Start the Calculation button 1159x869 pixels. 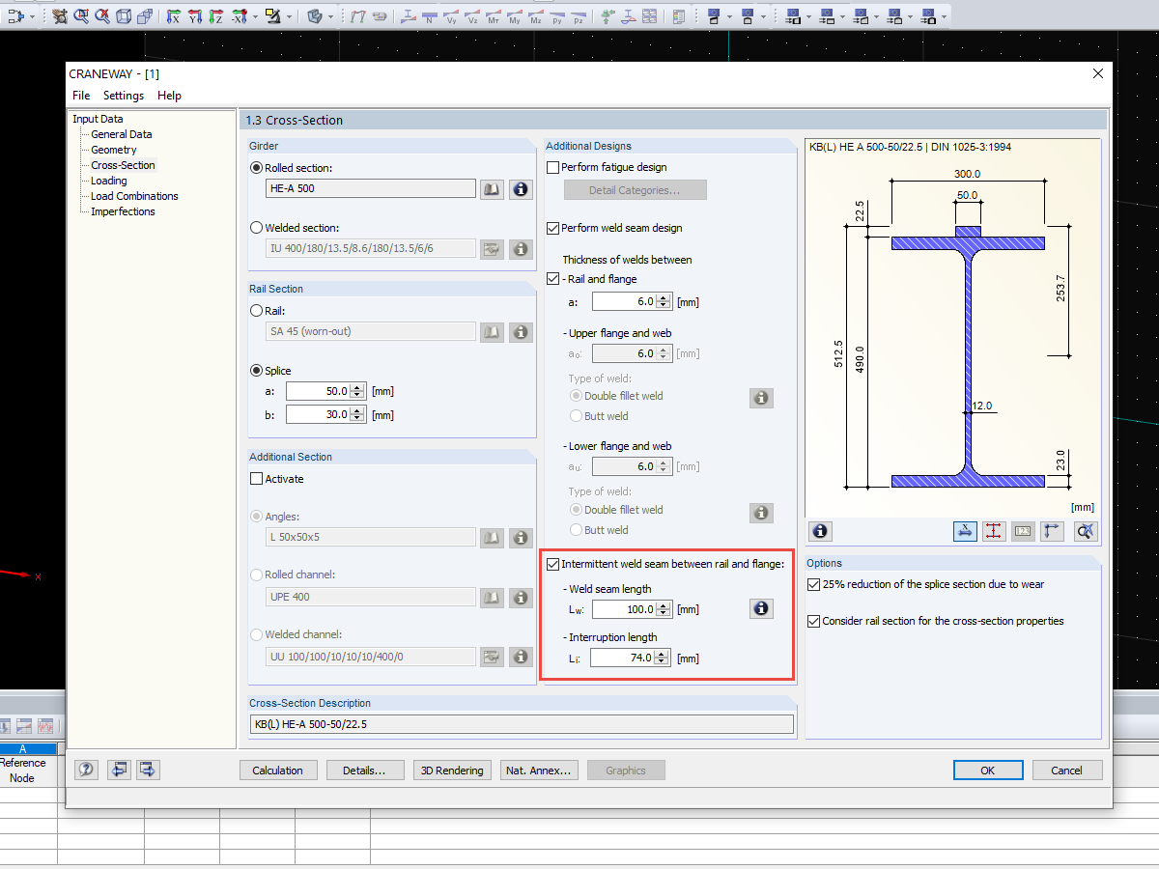pos(277,770)
